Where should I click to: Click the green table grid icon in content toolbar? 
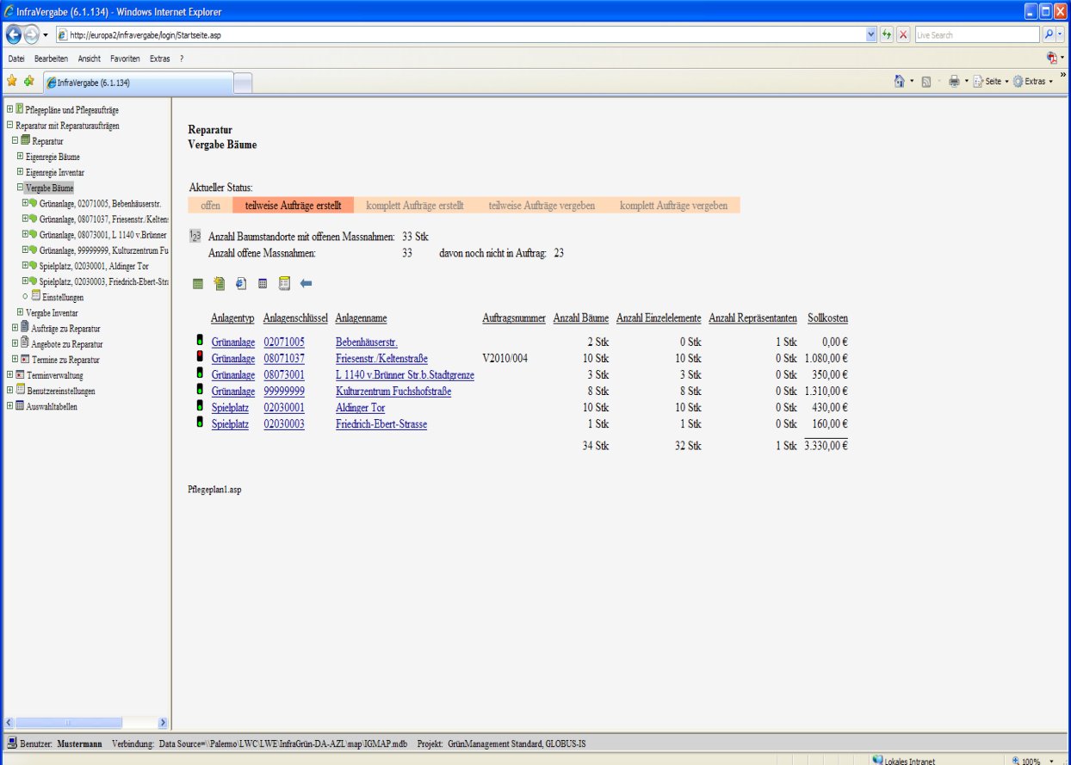(198, 283)
